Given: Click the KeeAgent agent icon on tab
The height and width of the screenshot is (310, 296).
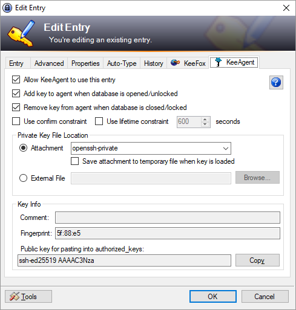Looking at the screenshot, I should [x=218, y=62].
